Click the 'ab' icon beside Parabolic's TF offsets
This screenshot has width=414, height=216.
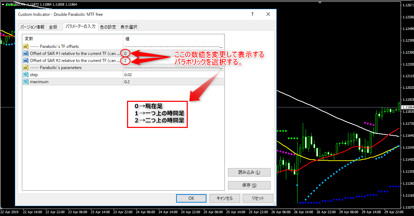(x=25, y=46)
